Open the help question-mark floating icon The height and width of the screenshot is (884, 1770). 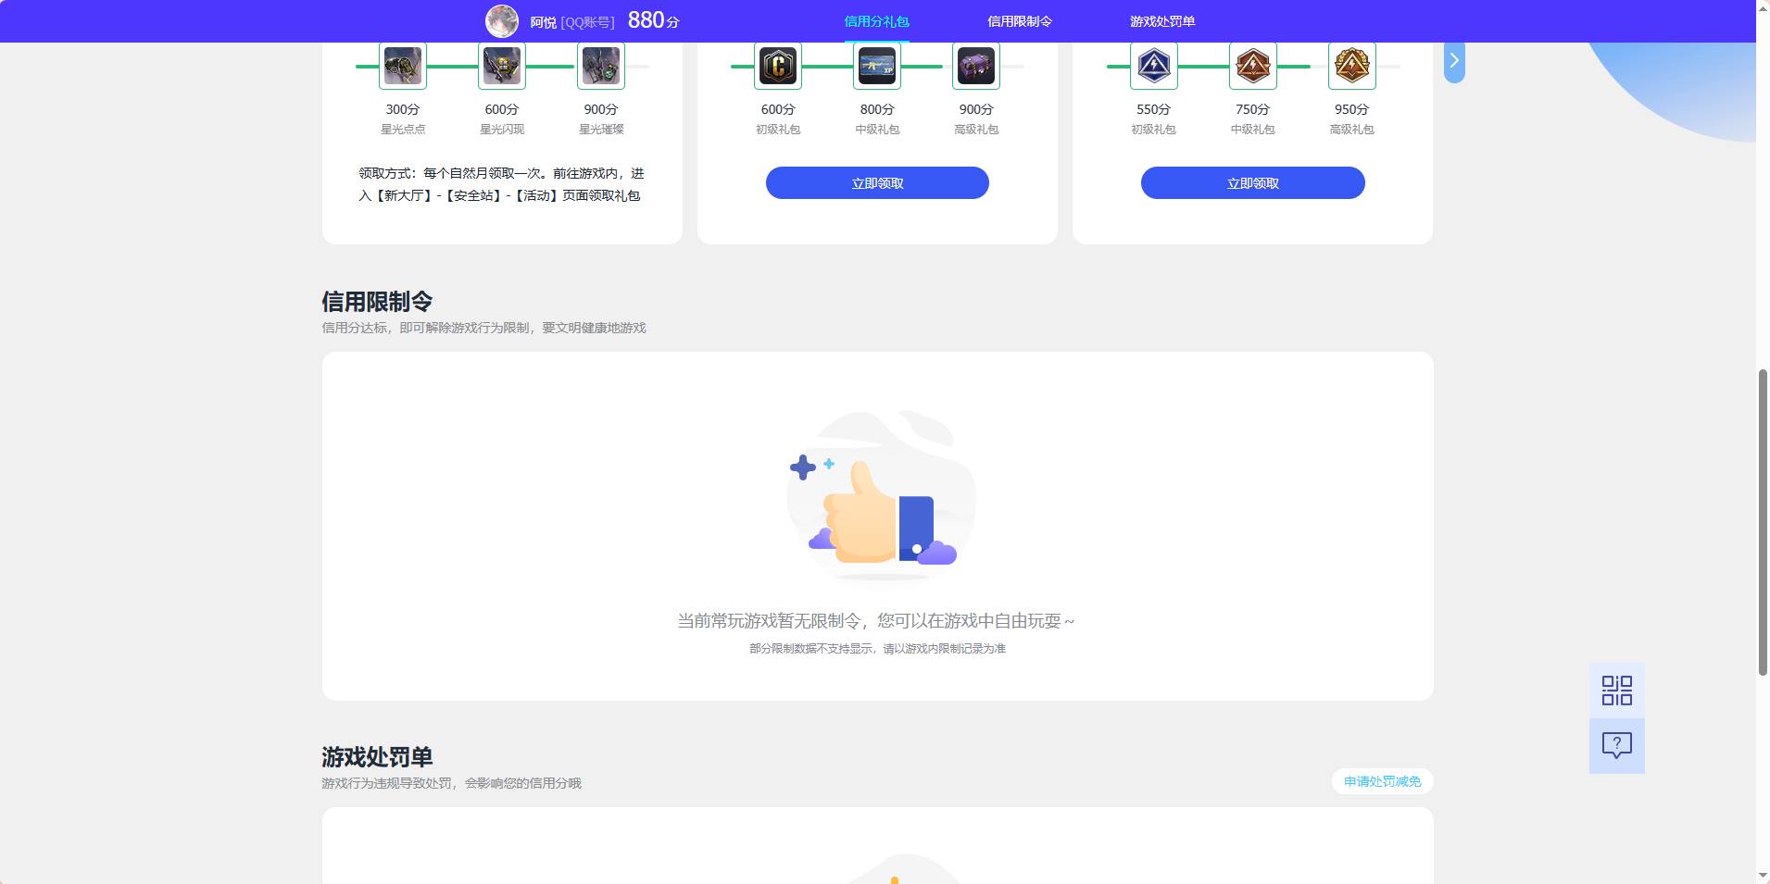tap(1617, 746)
